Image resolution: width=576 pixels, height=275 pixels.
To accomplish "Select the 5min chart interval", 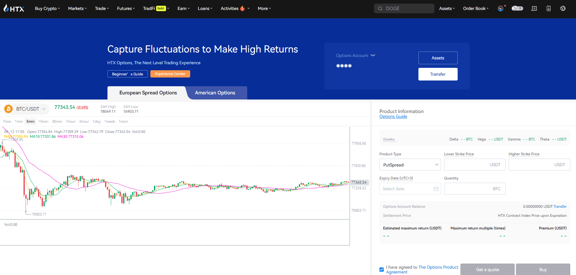I will click(30, 122).
